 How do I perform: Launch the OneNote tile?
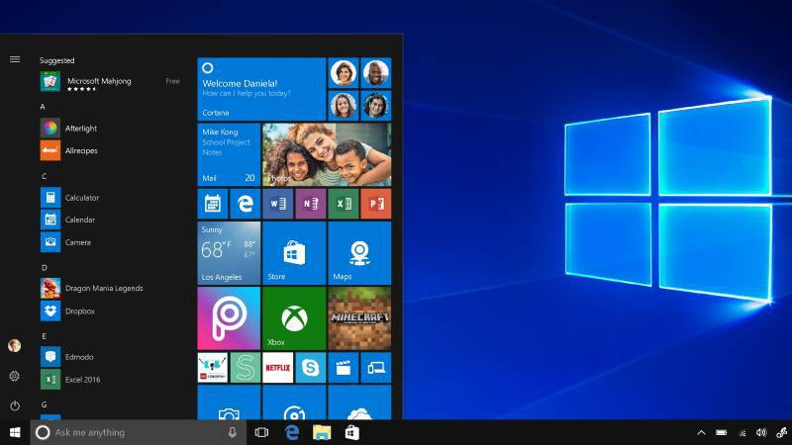tap(311, 204)
